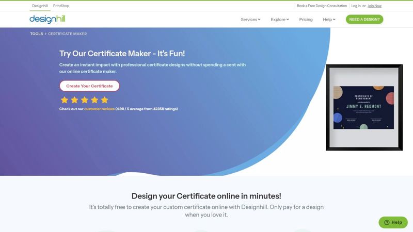The width and height of the screenshot is (413, 232).
Task: Click the first gold rating star
Action: 65,100
